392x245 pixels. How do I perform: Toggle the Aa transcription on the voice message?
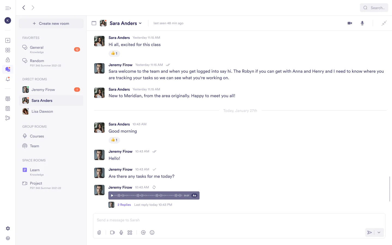pos(194,195)
